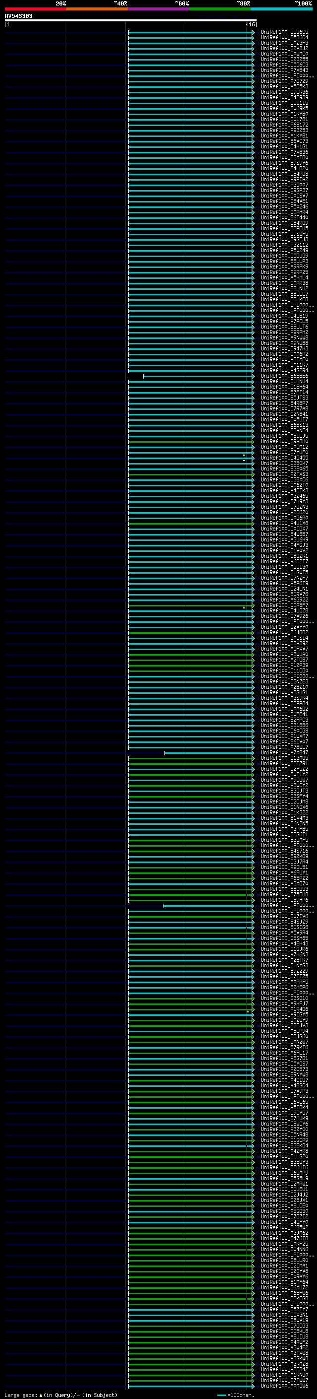Select the UniRef100_A4AWF2 label

[284, 1342]
